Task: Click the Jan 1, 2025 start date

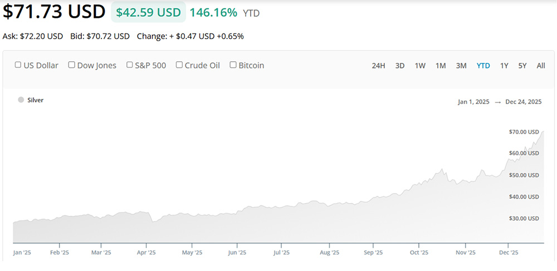Action: (x=473, y=102)
